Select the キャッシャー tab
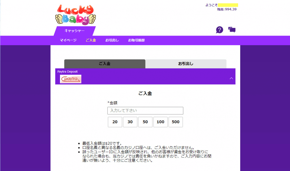 coord(74,31)
